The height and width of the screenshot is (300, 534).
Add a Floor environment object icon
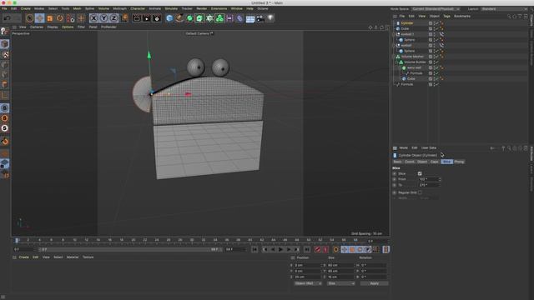(250, 18)
